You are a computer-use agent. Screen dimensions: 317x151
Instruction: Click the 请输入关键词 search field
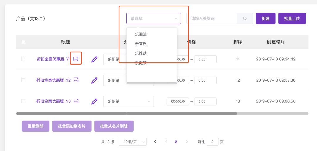click(x=212, y=18)
